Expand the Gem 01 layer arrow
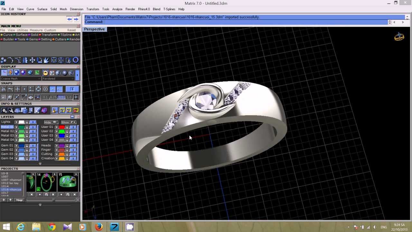The image size is (412, 232). (16, 145)
